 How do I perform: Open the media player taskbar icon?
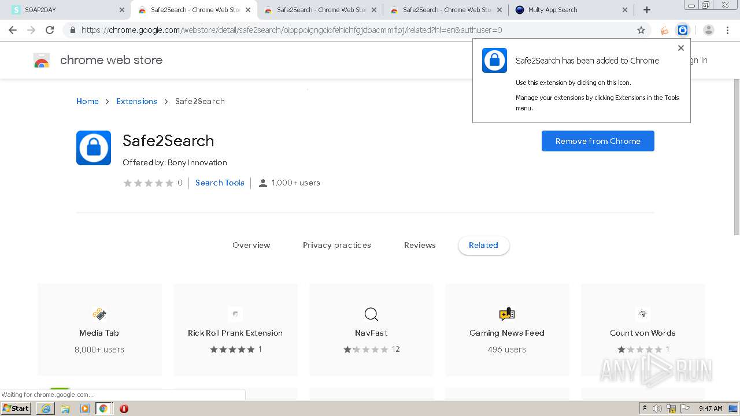85,408
